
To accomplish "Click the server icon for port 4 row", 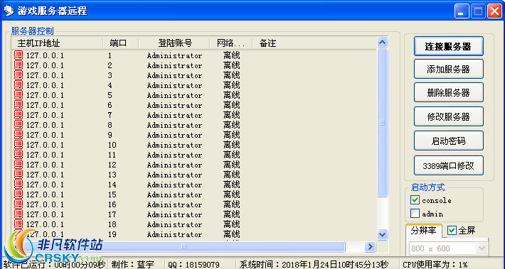I will pyautogui.click(x=18, y=85).
